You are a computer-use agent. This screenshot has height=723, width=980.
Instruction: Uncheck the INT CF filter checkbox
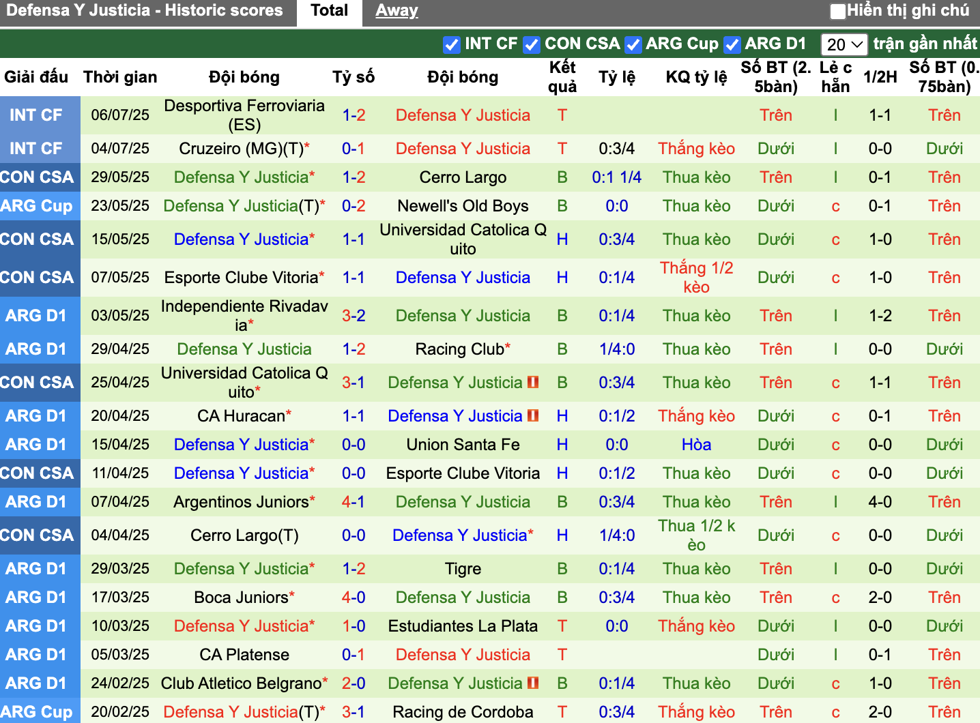(x=451, y=44)
